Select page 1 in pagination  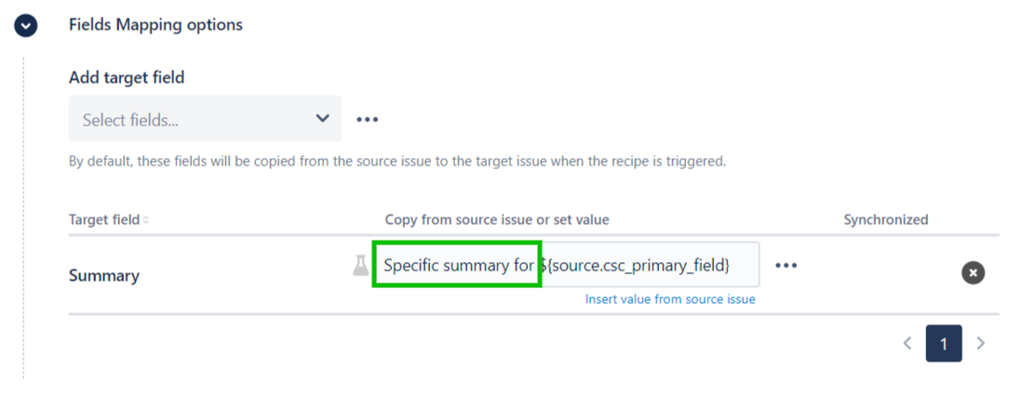pyautogui.click(x=944, y=344)
